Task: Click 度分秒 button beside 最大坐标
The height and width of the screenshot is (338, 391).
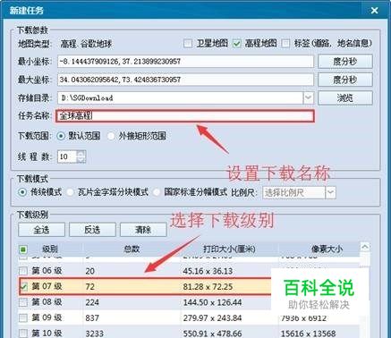Action: [x=345, y=80]
